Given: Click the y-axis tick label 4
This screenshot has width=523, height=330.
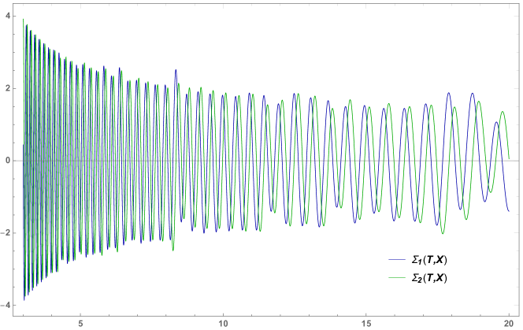Looking at the screenshot, I should pyautogui.click(x=8, y=16).
